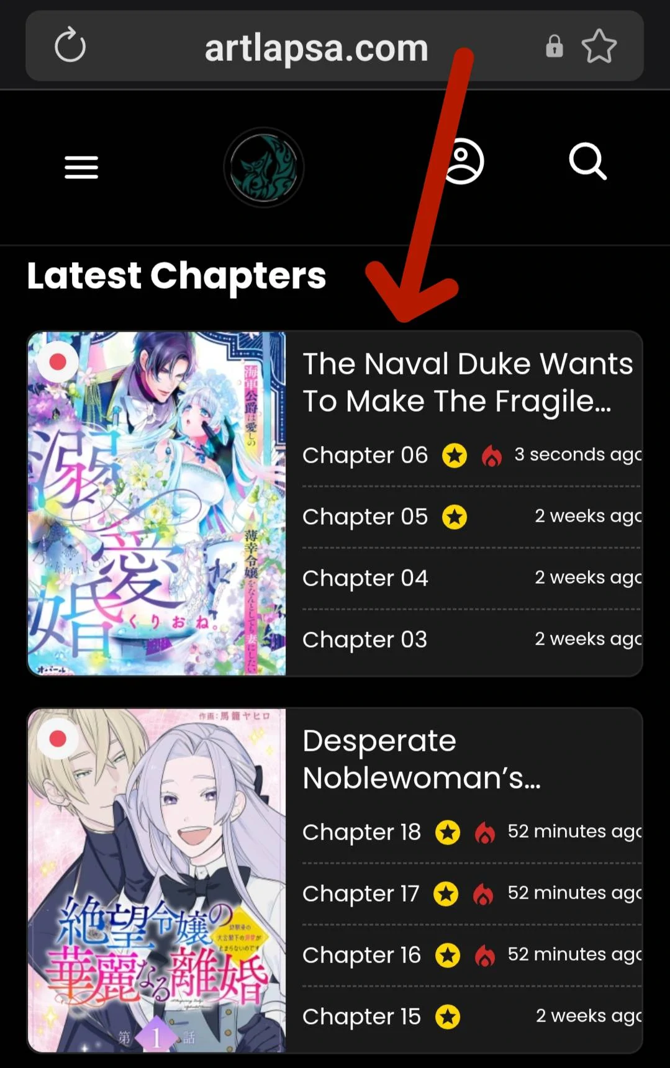Open The Naval Duke Wants title
The image size is (670, 1068).
468,382
